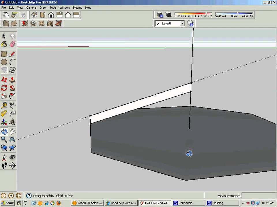Select the Sandbox Drape tool
This screenshot has width=277, height=207.
coord(42,23)
